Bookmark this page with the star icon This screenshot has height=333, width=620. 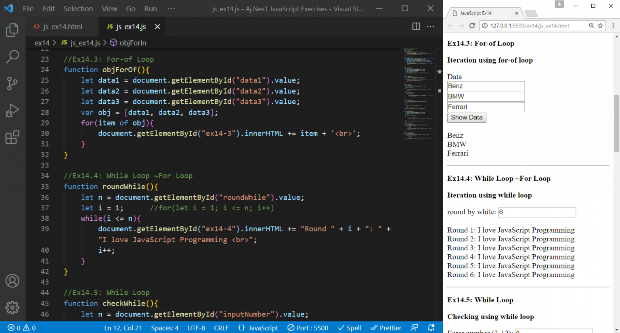[x=600, y=26]
